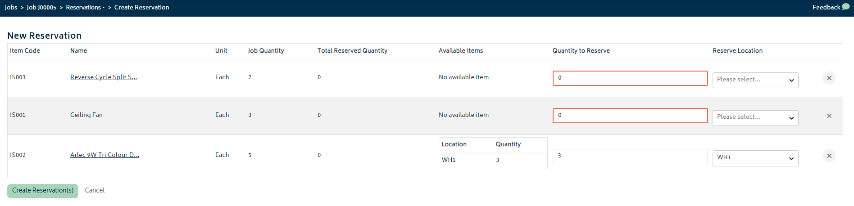The image size is (854, 206).
Task: Select item code IS003
Action: (18, 77)
